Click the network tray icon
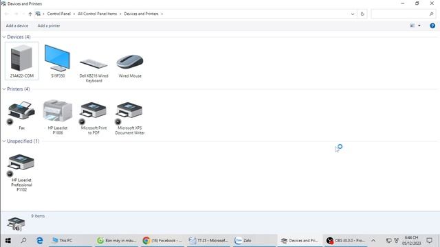The height and width of the screenshot is (247, 440). (x=388, y=241)
